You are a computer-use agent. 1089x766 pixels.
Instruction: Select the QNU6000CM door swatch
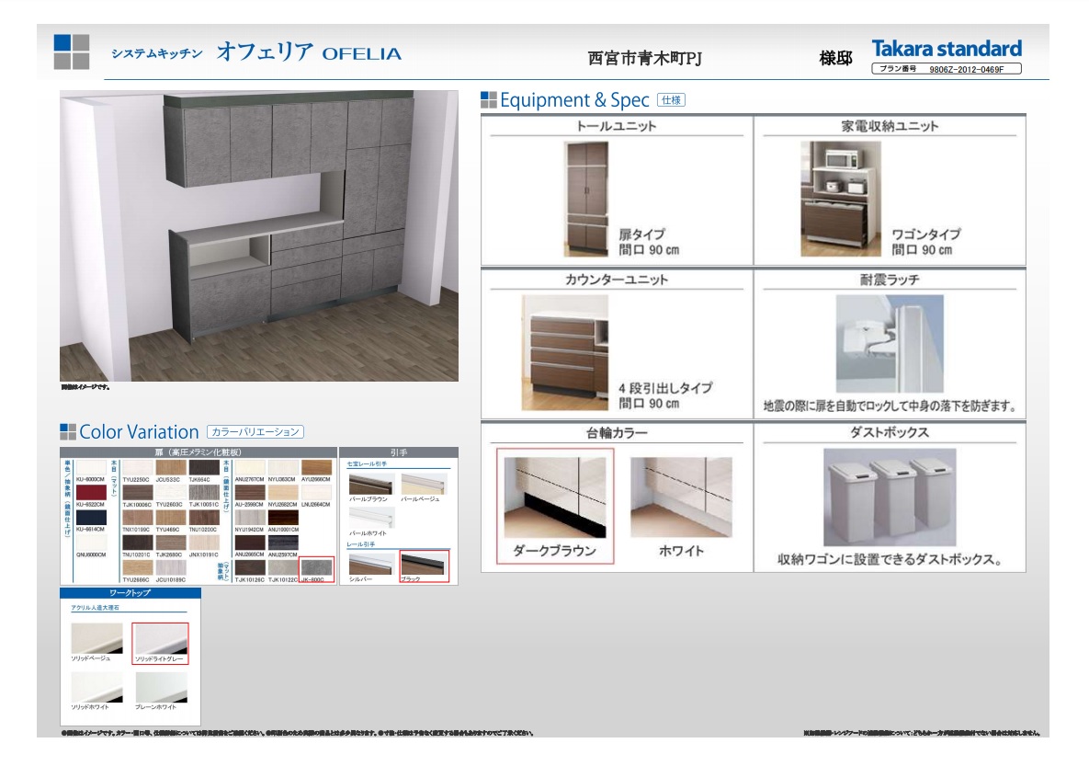[92, 543]
